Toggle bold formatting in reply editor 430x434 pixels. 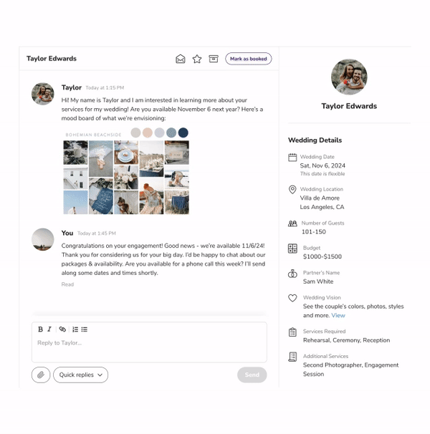click(40, 329)
